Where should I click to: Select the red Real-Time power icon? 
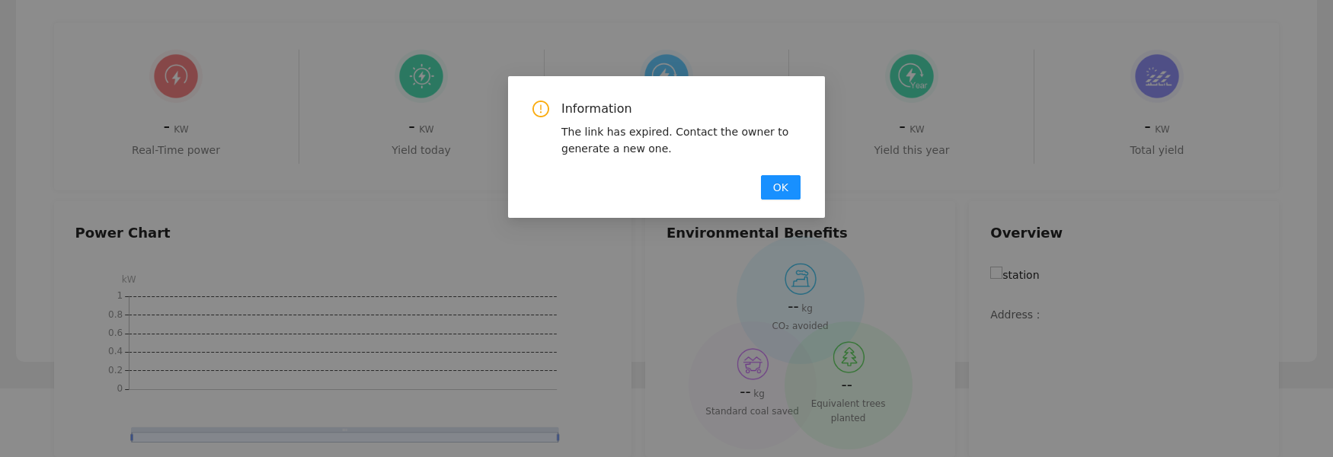(x=176, y=76)
